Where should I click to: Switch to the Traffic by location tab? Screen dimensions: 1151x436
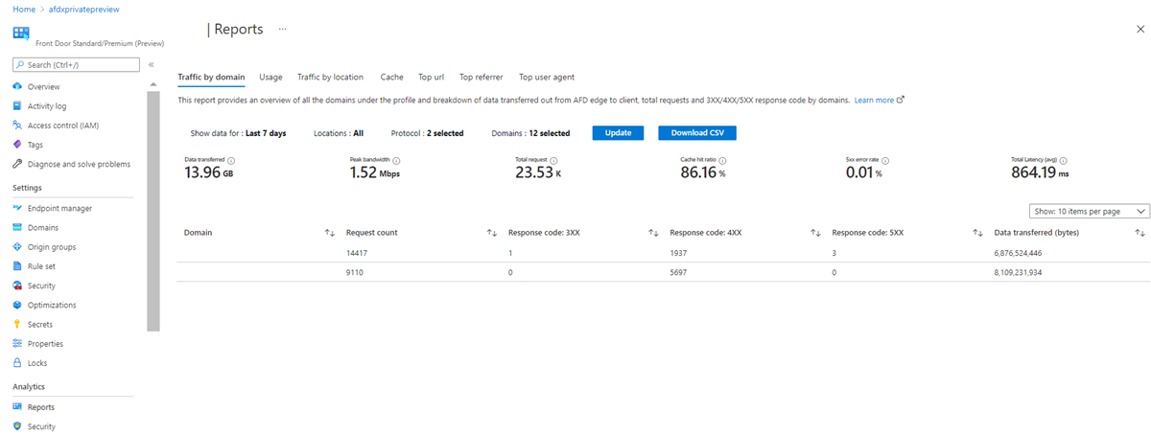click(330, 78)
